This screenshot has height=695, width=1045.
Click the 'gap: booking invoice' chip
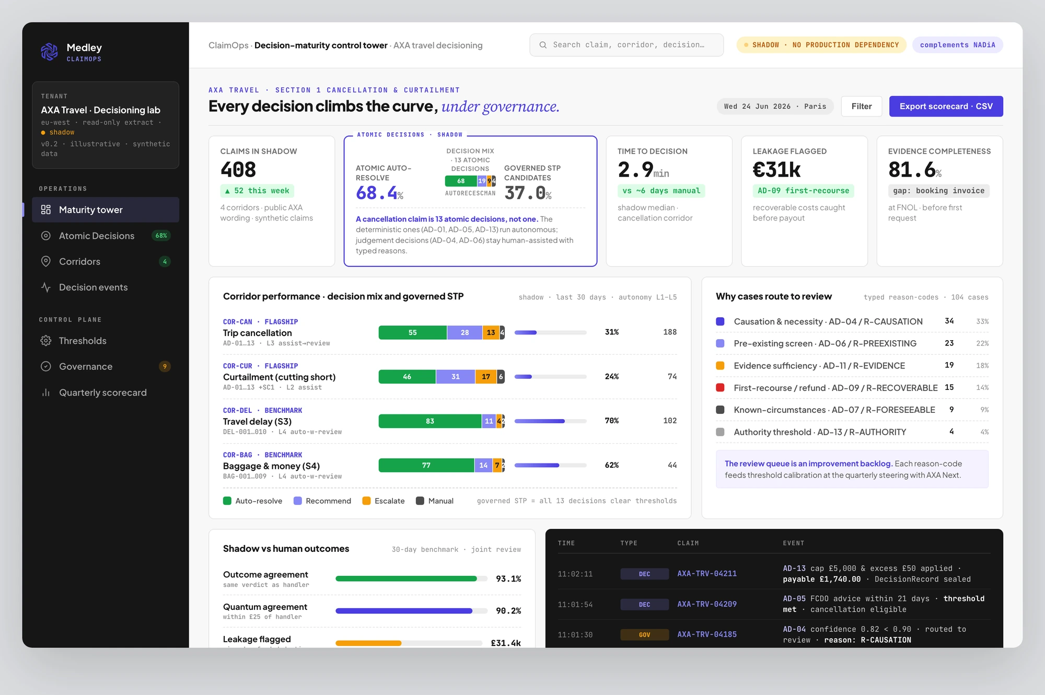939,191
